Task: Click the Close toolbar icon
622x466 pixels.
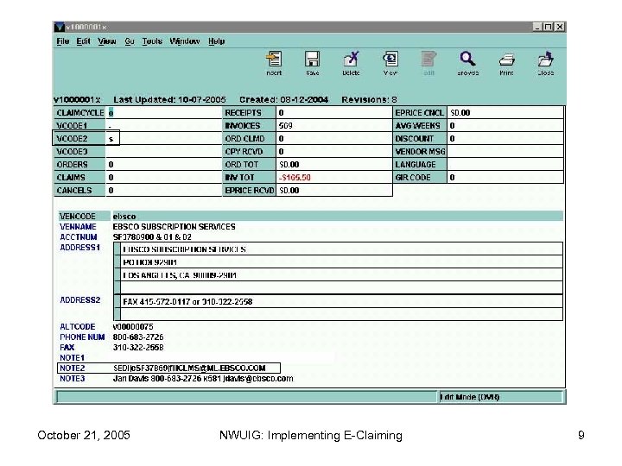Action: (545, 59)
